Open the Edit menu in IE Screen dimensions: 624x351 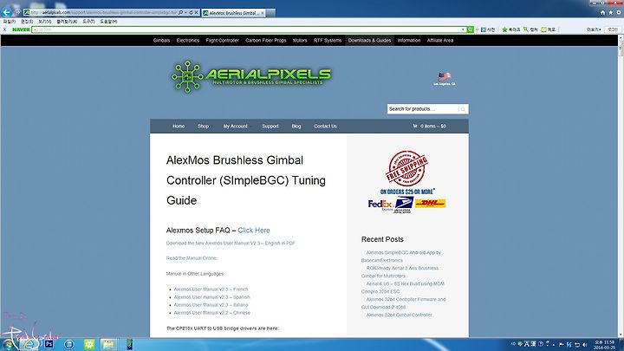(x=27, y=22)
